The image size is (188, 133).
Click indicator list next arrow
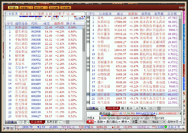click(x=164, y=122)
